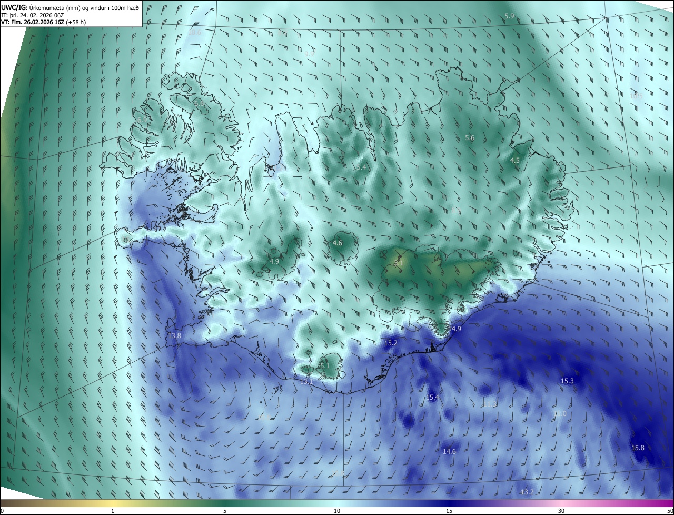Click the 5.1 value label on the map

coord(324,365)
